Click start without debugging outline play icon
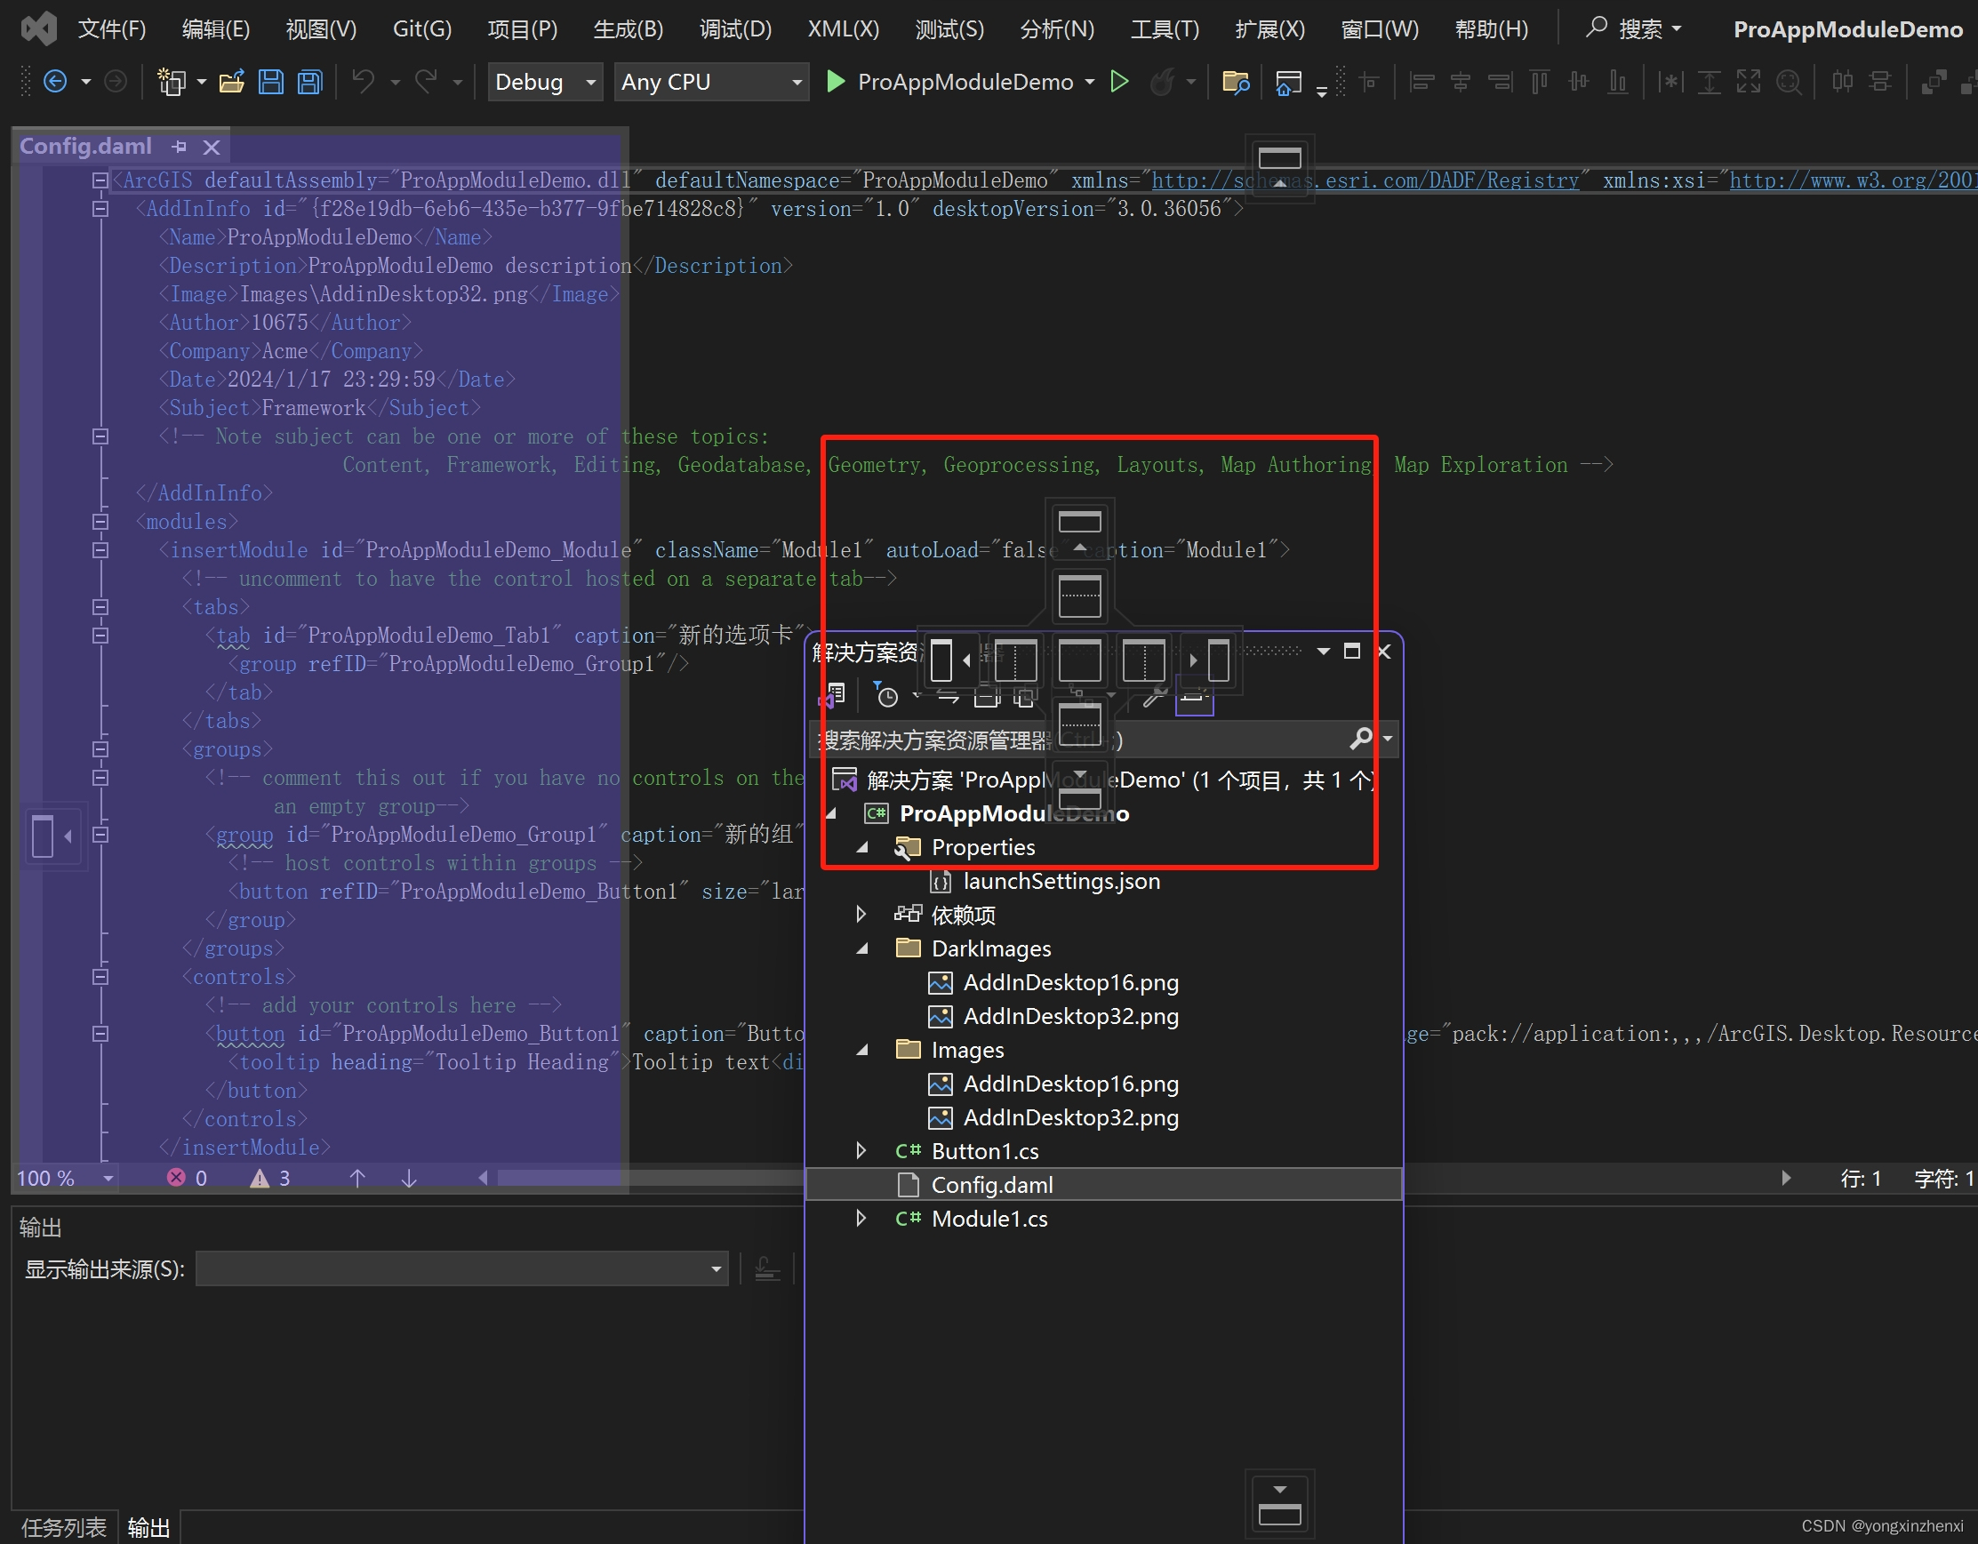This screenshot has width=1978, height=1544. click(1120, 83)
